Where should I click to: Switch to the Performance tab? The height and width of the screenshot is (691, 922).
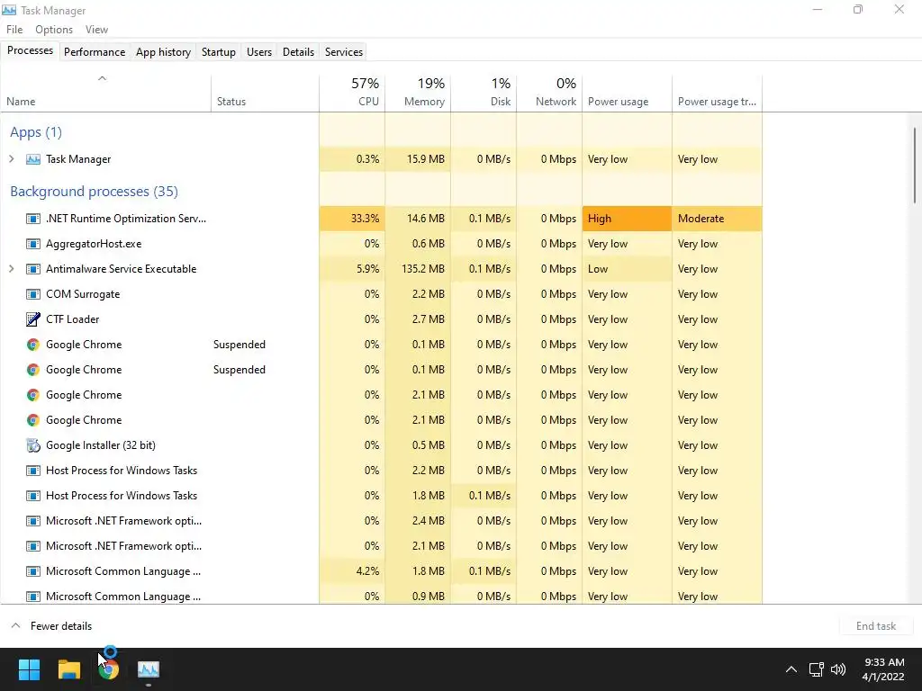pyautogui.click(x=95, y=51)
